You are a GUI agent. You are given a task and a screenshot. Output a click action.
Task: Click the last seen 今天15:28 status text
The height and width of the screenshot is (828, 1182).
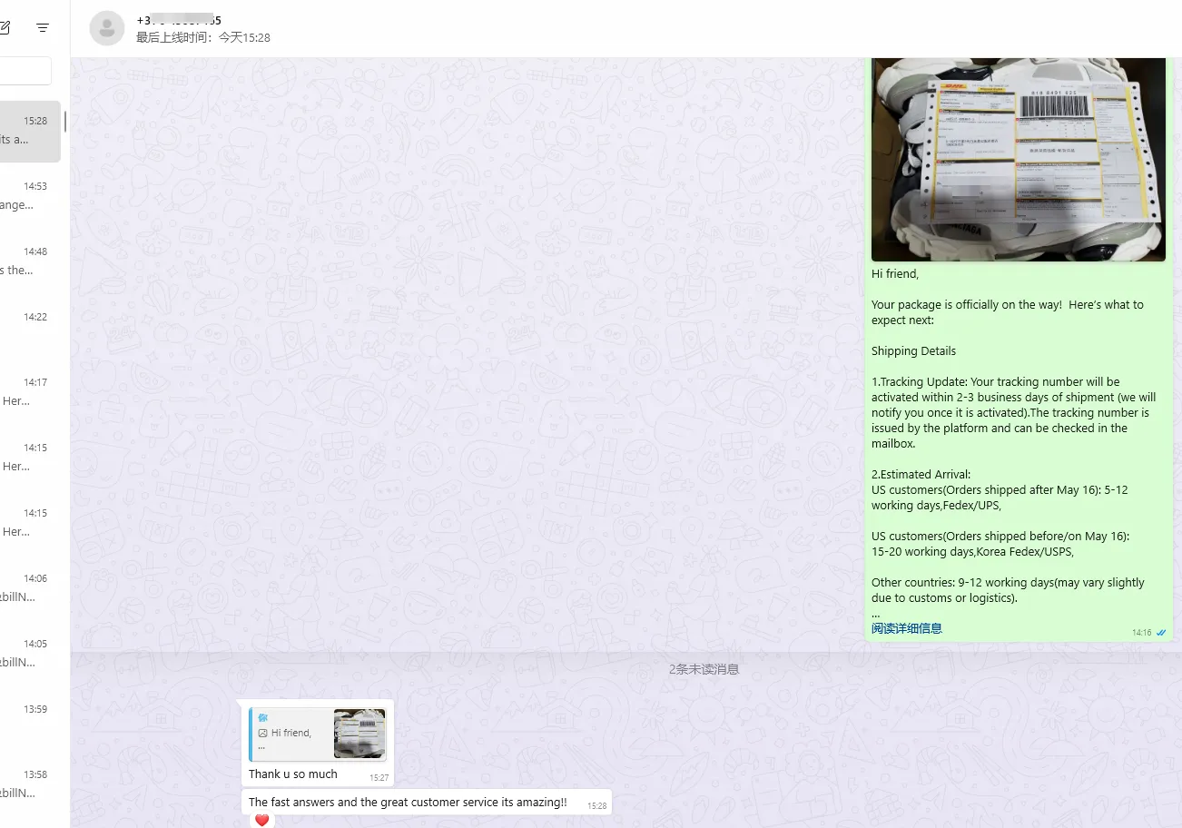point(203,37)
